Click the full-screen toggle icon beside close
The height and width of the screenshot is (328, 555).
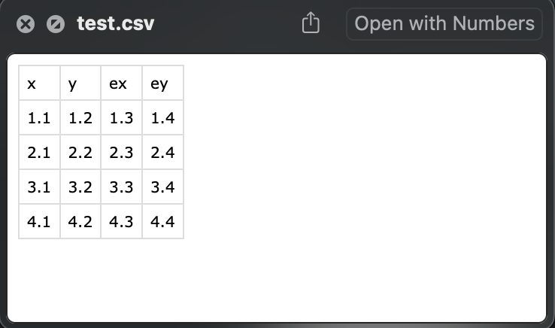click(56, 24)
